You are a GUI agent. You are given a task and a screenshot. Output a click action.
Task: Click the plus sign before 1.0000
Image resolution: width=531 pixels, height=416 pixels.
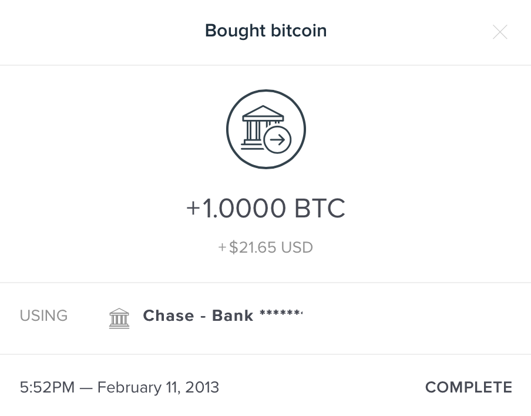(x=193, y=209)
